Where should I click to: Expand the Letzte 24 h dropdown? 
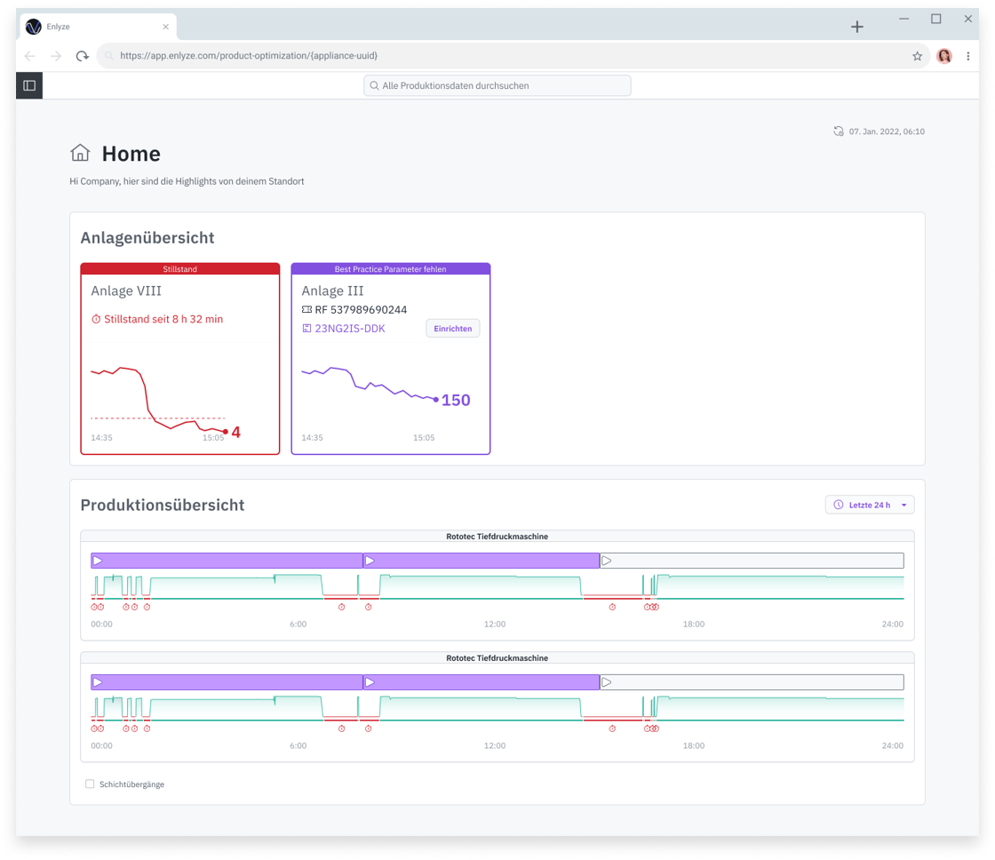(869, 505)
